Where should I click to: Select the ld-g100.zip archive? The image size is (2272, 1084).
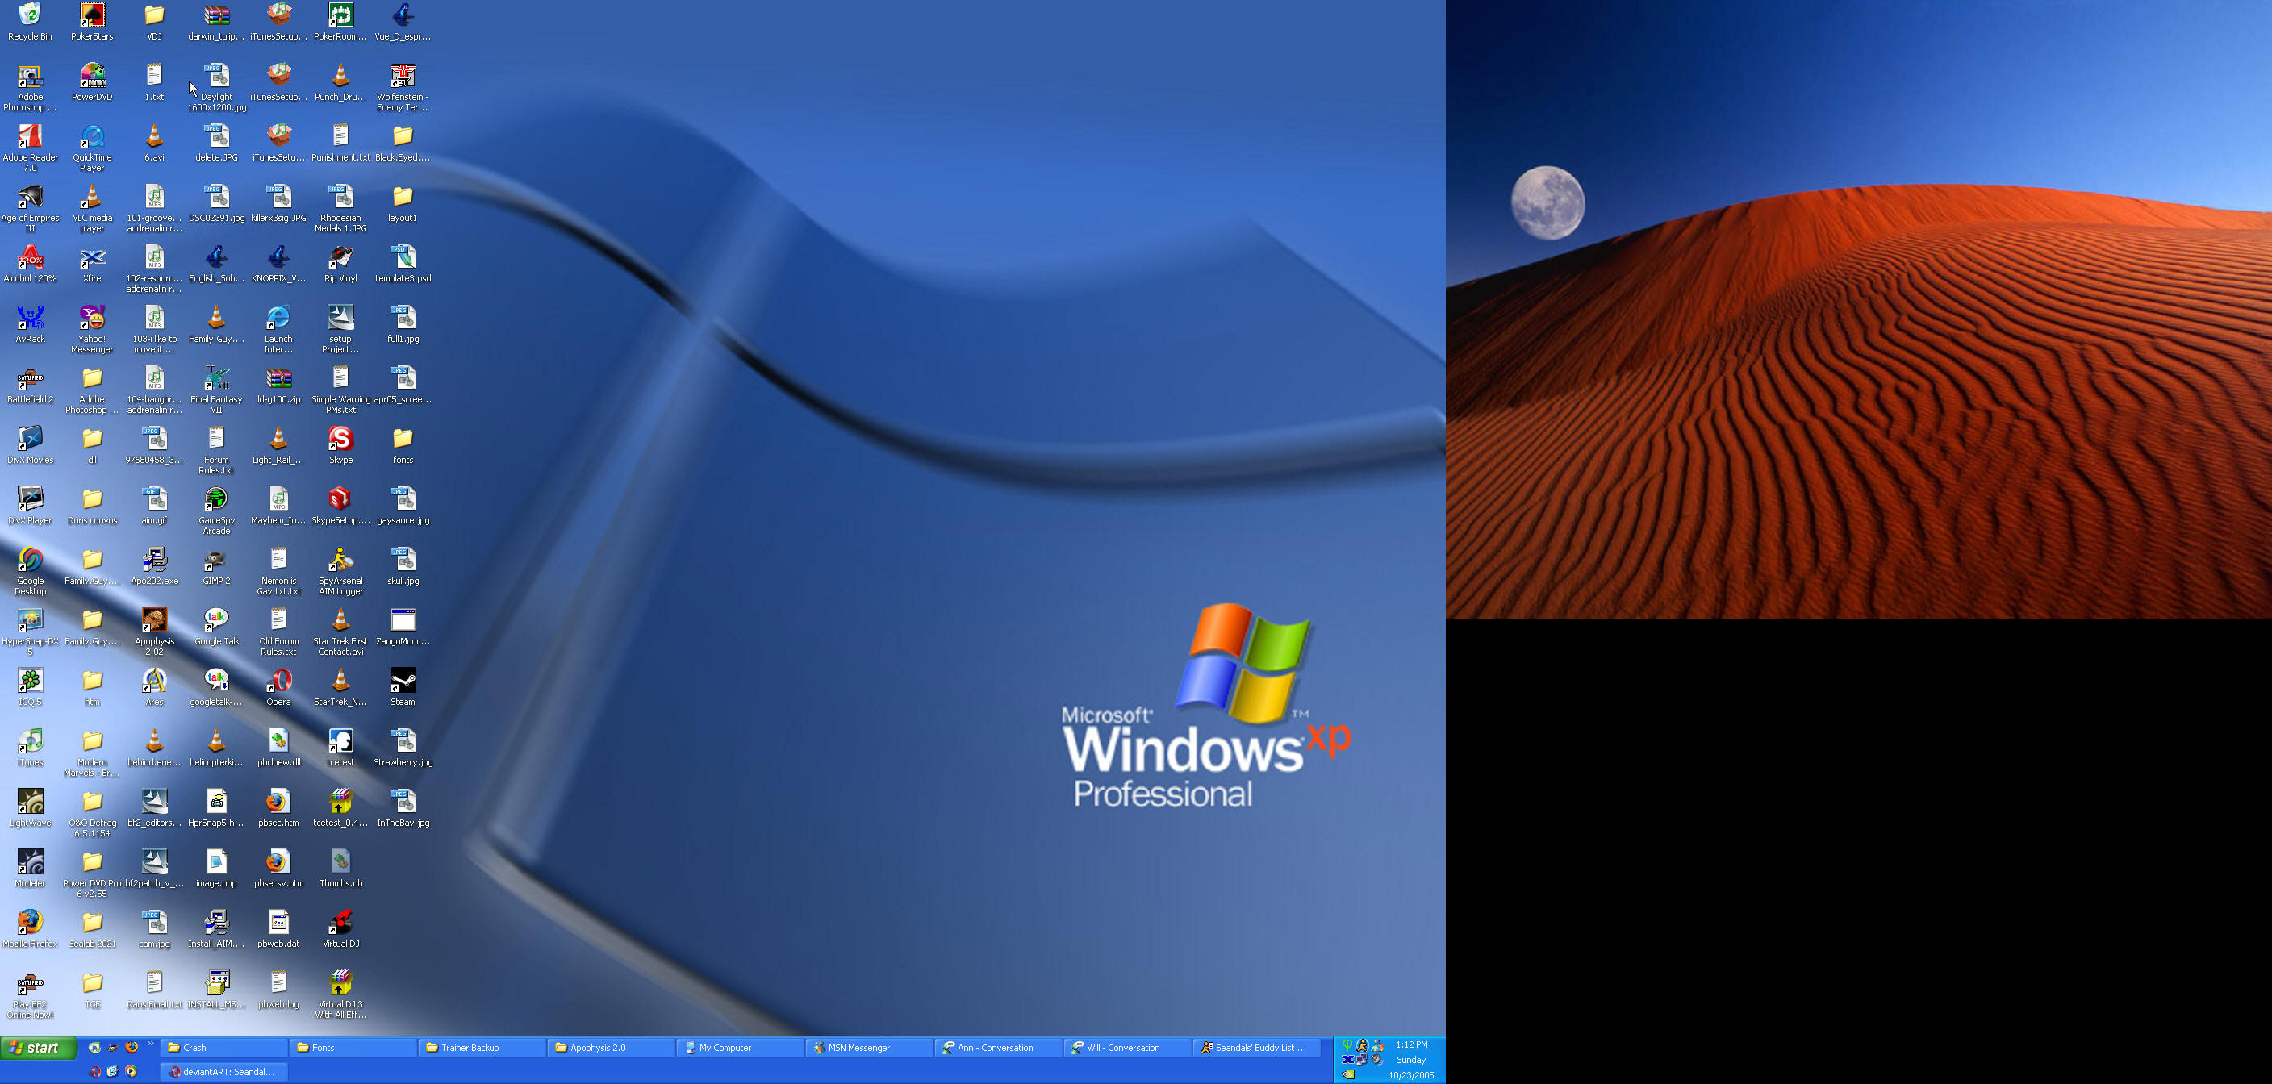point(278,385)
